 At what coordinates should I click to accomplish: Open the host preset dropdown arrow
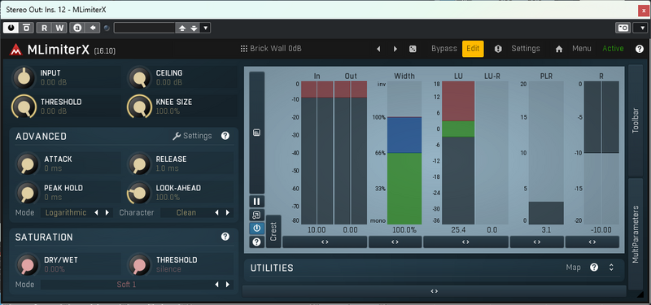206,28
